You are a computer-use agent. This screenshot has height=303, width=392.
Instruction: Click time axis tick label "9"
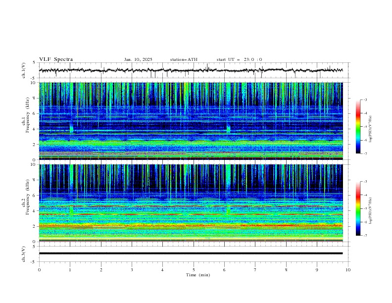[317, 270]
